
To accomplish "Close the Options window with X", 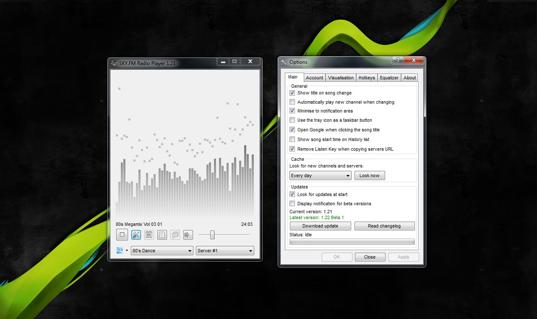I will point(414,60).
